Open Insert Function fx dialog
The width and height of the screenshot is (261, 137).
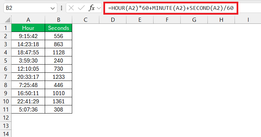(92, 8)
